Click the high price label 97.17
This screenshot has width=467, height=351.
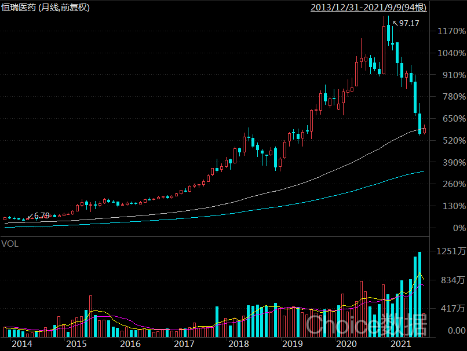(x=409, y=23)
